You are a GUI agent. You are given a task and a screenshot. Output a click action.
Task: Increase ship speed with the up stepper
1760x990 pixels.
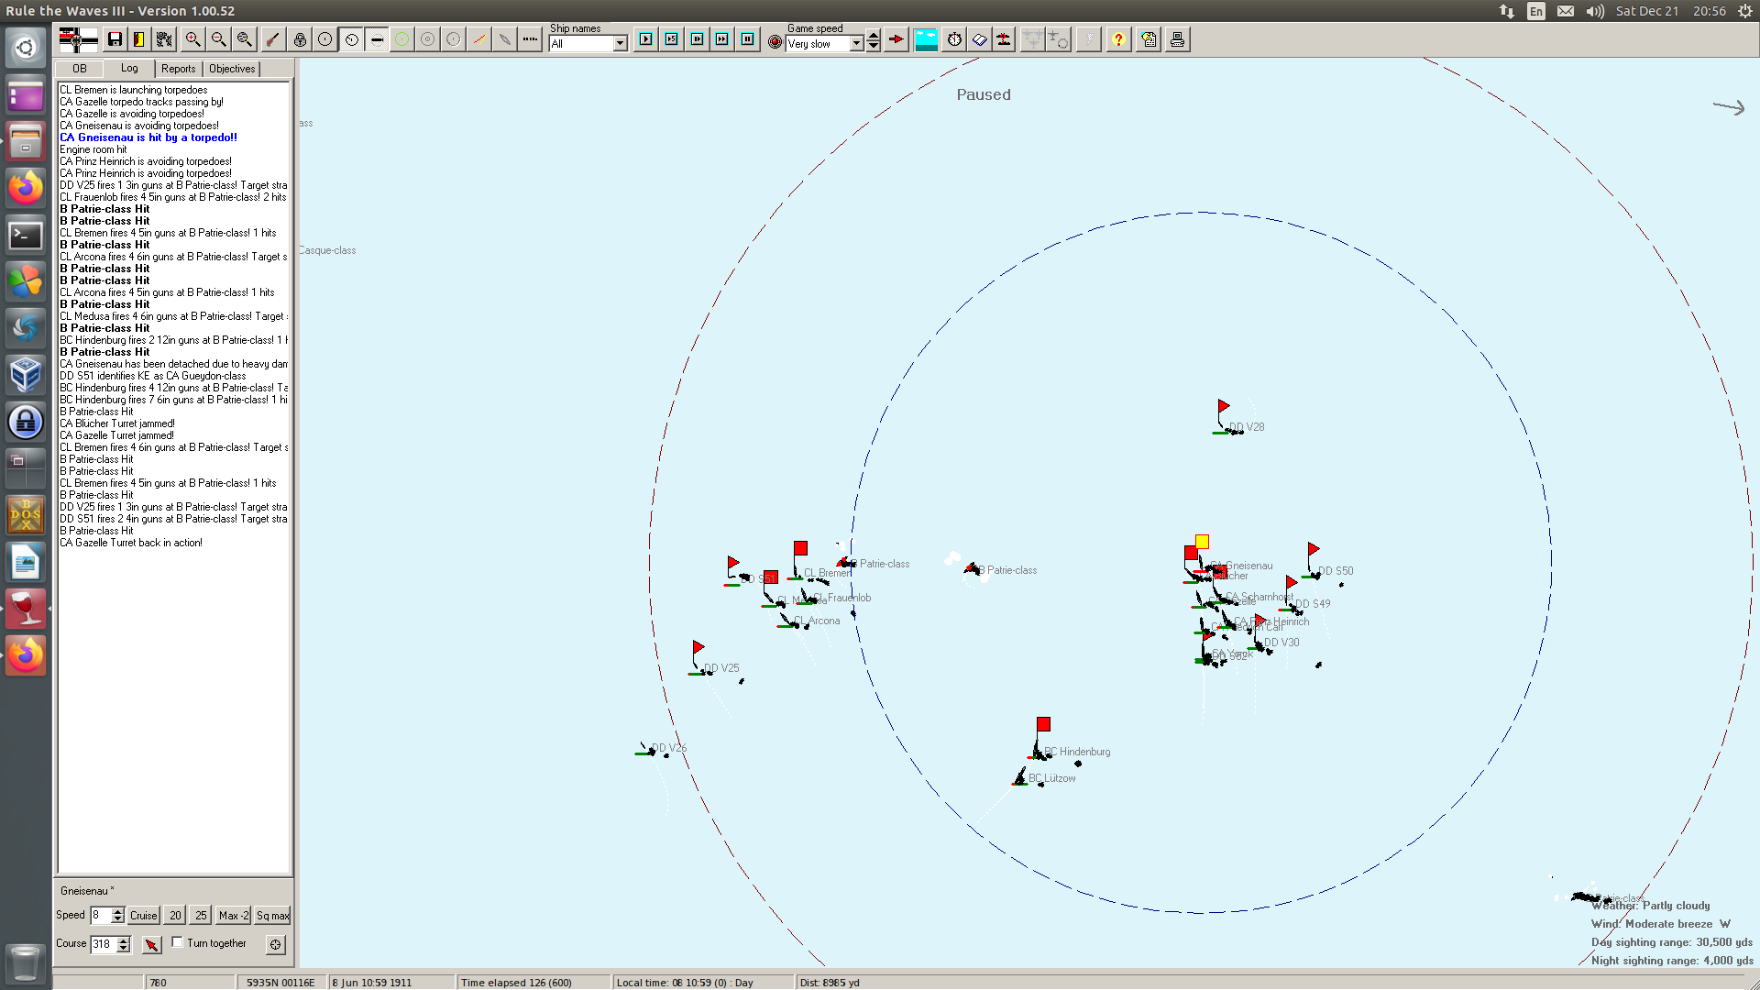click(x=118, y=911)
